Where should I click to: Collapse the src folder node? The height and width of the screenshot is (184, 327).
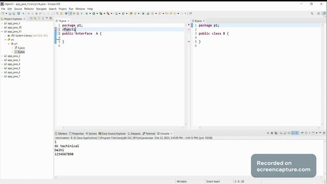coord(6,40)
